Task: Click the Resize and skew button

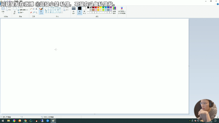Action: (23, 10)
